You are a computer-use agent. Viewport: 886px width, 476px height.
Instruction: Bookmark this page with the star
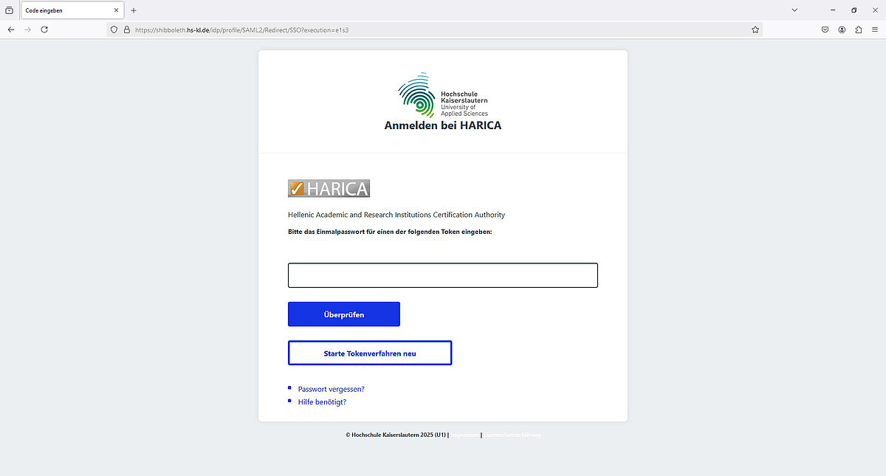(755, 30)
